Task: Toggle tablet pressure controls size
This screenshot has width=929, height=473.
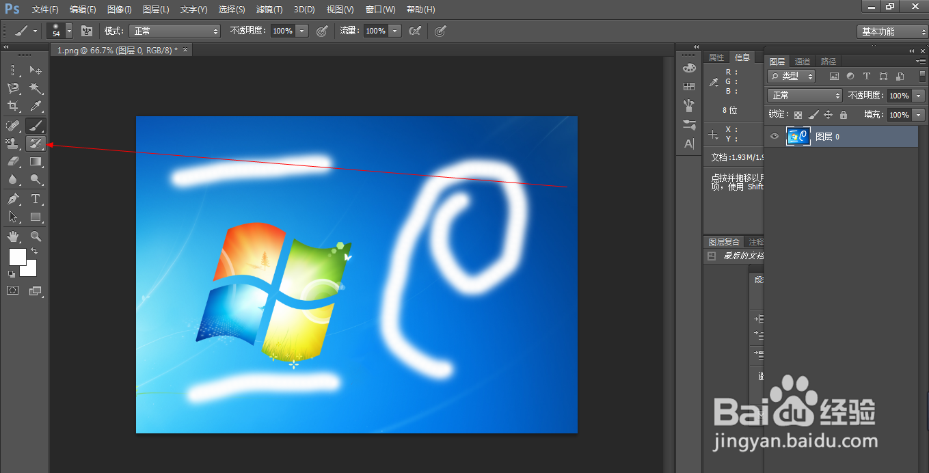Action: click(x=441, y=31)
